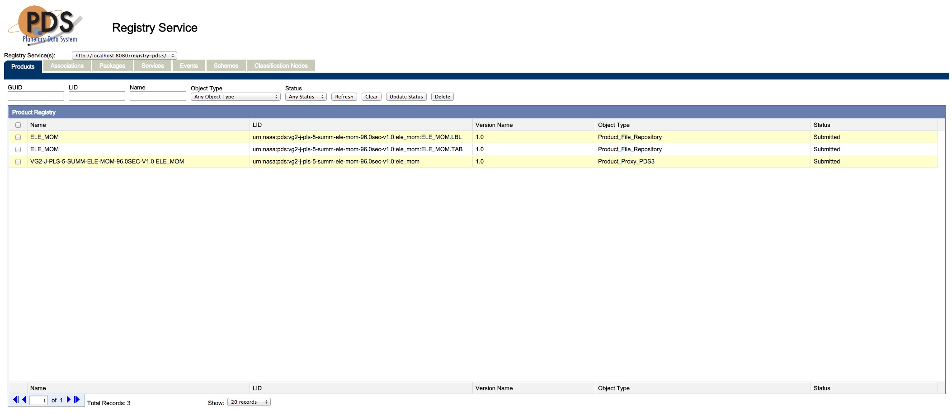This screenshot has height=415, width=952.
Task: Open the Events tab
Action: click(x=189, y=65)
